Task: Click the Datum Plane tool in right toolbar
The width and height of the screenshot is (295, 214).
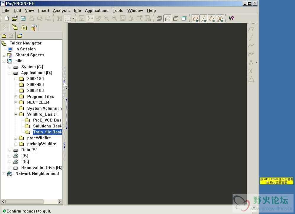Action: [251, 29]
